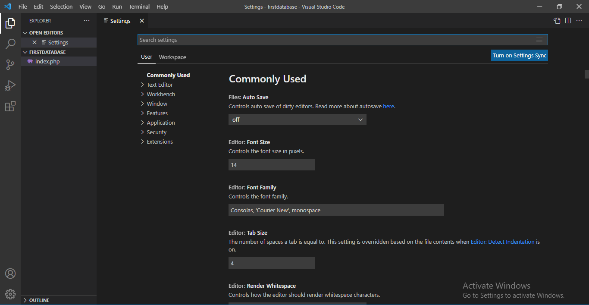Open the Manage gear menu
This screenshot has width=589, height=305.
(x=10, y=294)
